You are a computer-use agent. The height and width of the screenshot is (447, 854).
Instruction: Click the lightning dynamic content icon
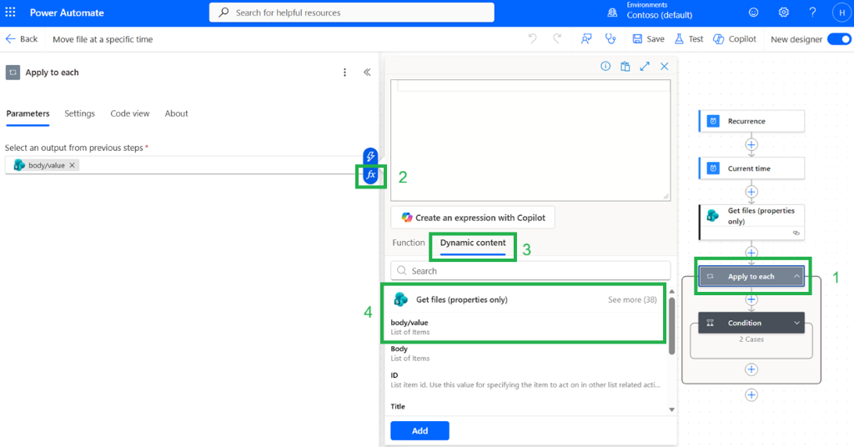click(x=370, y=156)
